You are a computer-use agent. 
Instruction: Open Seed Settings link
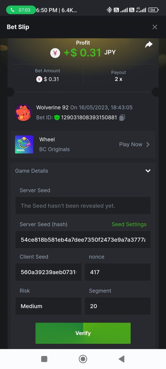129,224
